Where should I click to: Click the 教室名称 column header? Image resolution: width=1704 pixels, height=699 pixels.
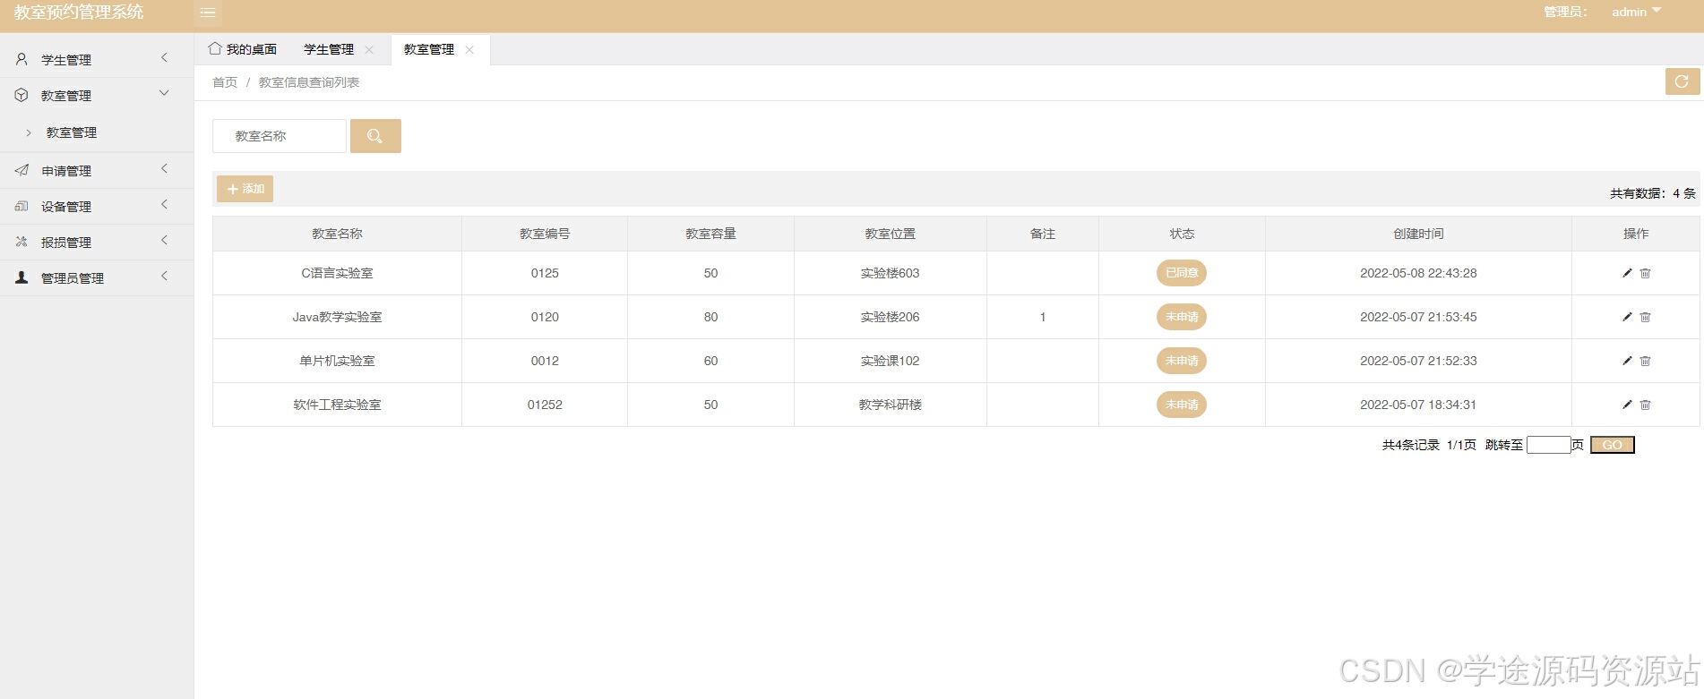point(337,234)
